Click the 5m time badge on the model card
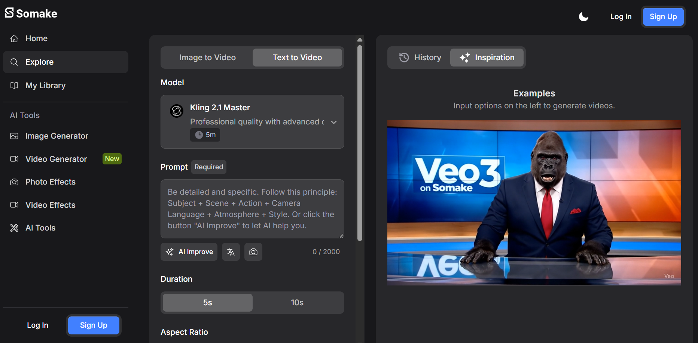698x343 pixels. click(x=205, y=135)
